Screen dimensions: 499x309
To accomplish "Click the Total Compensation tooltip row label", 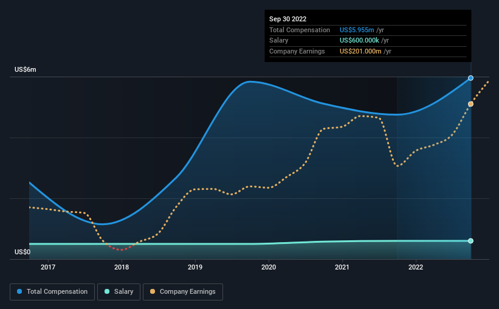I will click(x=300, y=30).
